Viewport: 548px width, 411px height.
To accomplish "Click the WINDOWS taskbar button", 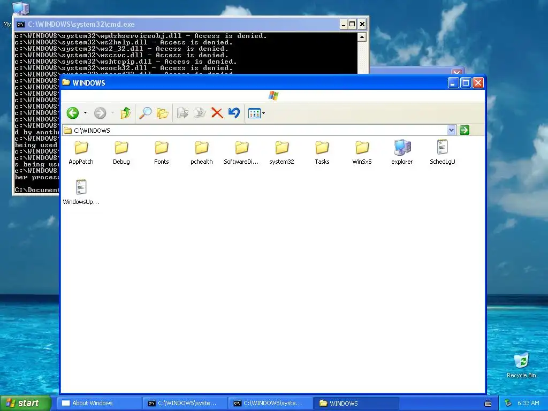I will 356,404.
